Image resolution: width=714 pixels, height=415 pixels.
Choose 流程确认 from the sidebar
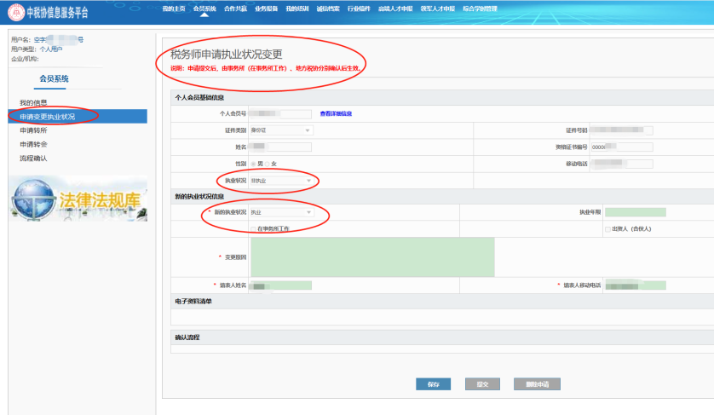click(33, 158)
